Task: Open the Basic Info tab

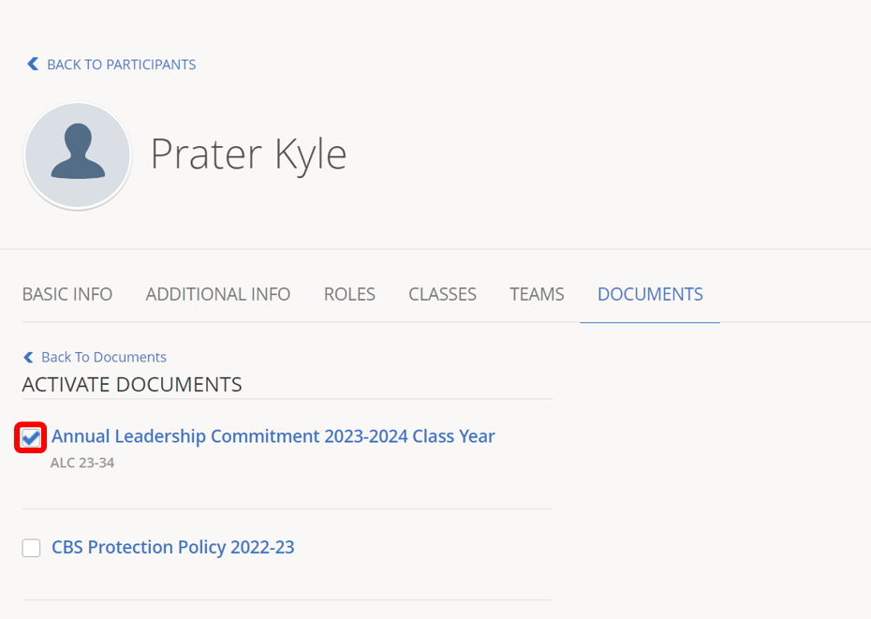Action: pyautogui.click(x=67, y=294)
